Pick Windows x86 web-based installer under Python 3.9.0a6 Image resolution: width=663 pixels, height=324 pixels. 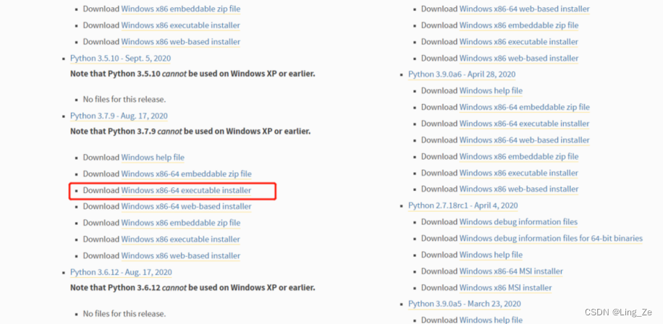click(519, 189)
